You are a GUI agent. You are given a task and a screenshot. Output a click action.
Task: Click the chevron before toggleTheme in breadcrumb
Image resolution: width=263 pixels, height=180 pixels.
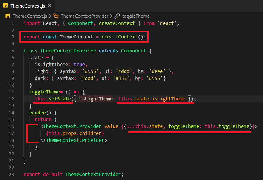112,16
